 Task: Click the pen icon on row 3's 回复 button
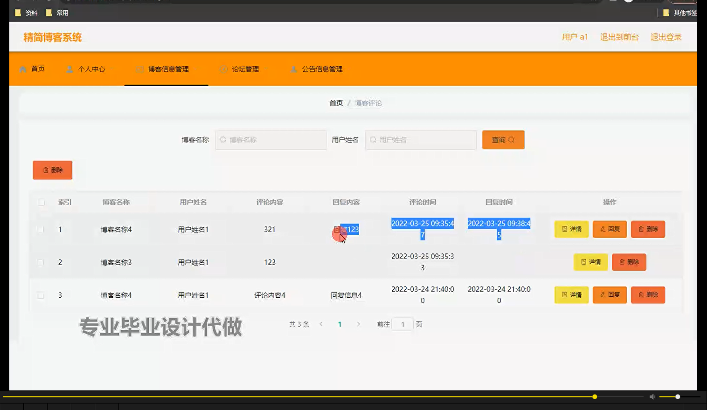click(602, 294)
